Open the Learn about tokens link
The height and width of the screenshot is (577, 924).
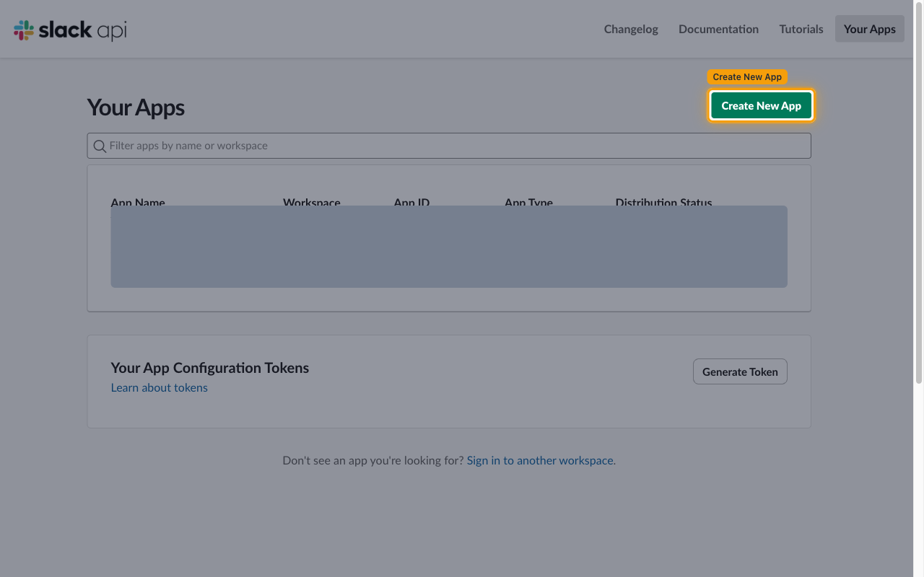[x=159, y=387]
